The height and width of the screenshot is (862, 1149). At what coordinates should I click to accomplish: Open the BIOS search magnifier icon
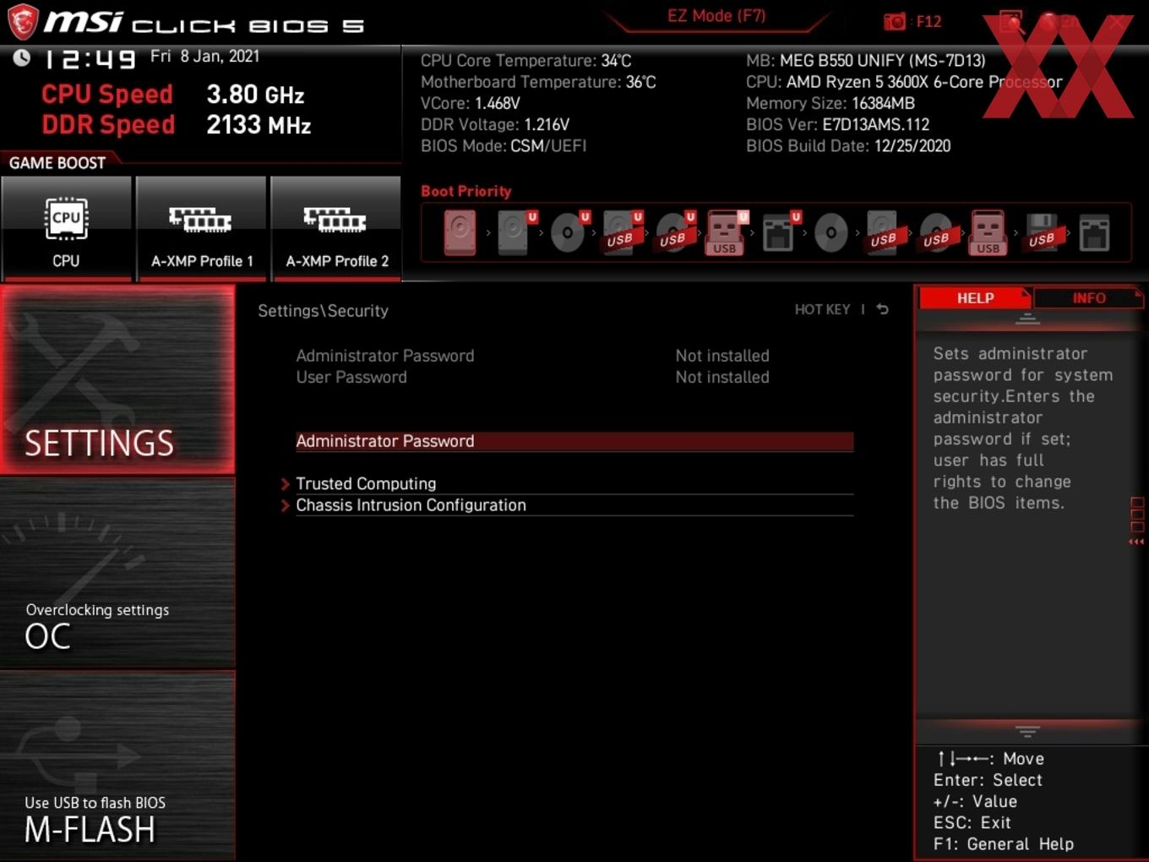tap(1011, 22)
